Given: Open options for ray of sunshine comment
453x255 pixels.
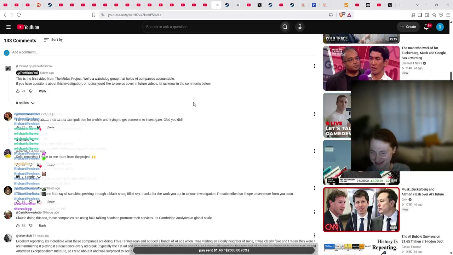Looking at the screenshot, I should 314,188.
